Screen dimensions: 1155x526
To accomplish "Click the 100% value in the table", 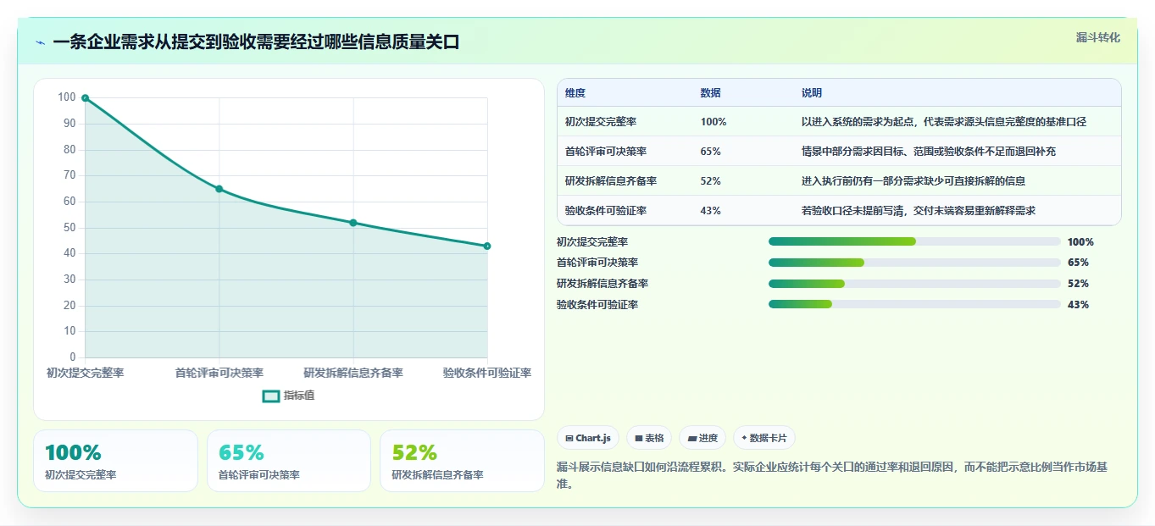I will click(x=714, y=122).
